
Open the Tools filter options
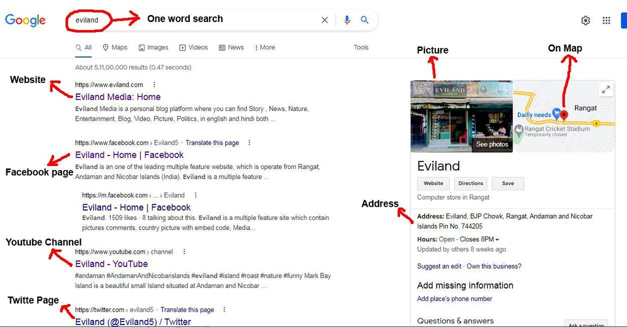coord(361,47)
